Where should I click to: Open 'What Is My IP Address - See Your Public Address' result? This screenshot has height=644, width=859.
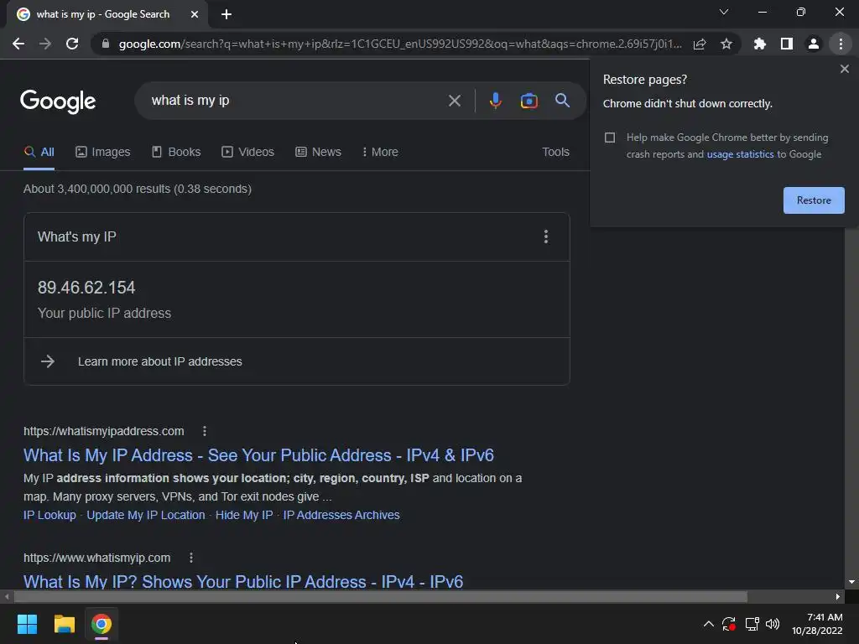coord(258,455)
